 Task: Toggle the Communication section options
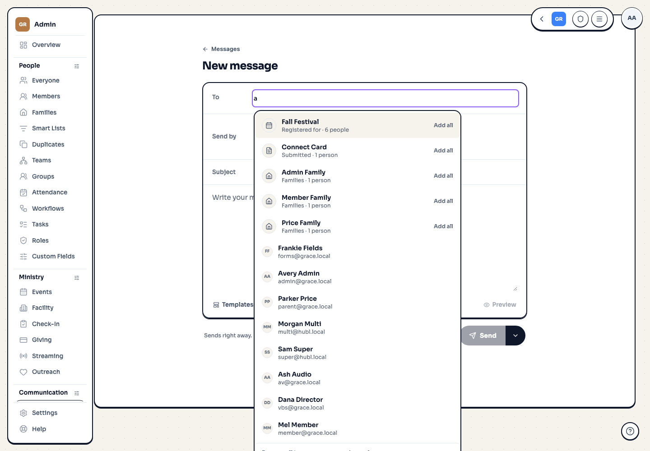pos(77,393)
